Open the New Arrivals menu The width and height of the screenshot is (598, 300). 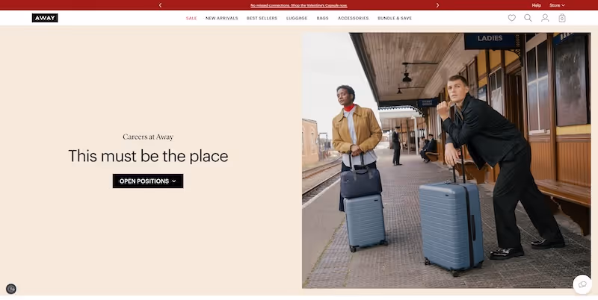pyautogui.click(x=221, y=18)
